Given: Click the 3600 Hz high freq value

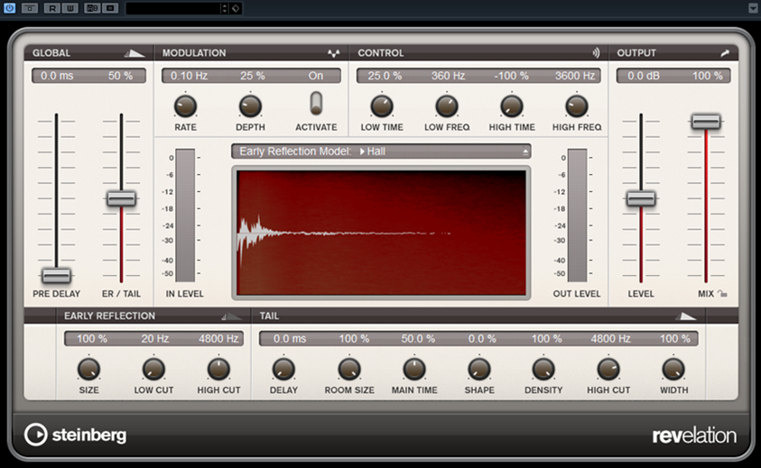Looking at the screenshot, I should [x=575, y=76].
